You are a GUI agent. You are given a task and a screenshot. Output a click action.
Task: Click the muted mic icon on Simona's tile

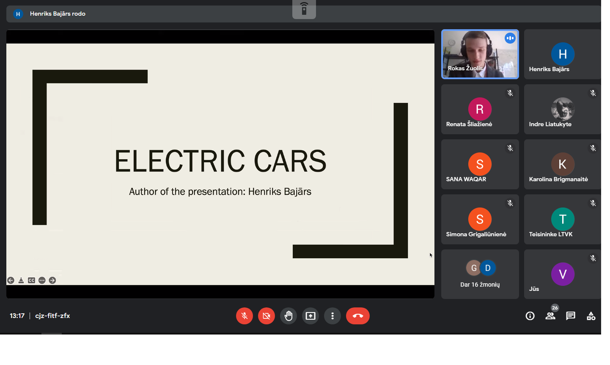(510, 203)
